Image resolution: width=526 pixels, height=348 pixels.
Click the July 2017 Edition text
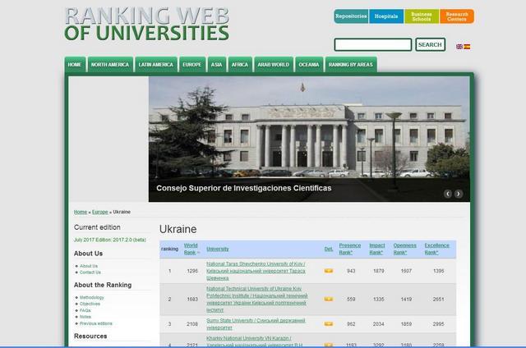tap(109, 240)
